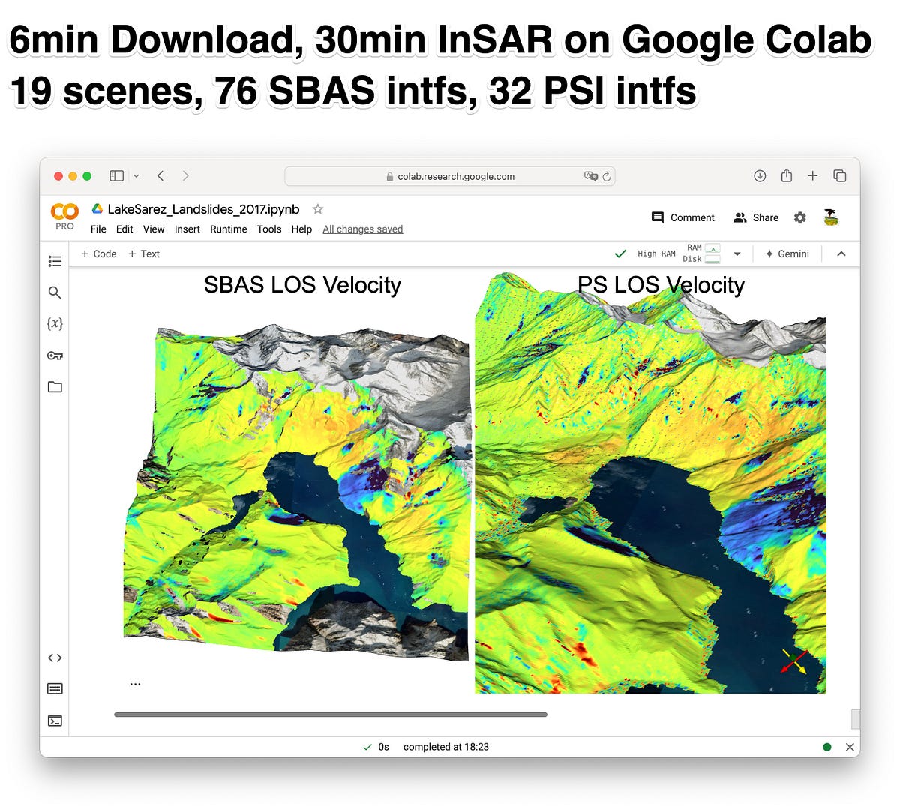Collapse the header with the up chevron
900x810 pixels.
841,253
